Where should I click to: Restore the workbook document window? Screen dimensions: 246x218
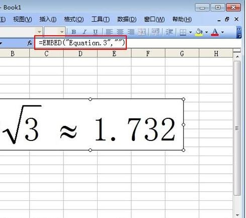227,19
